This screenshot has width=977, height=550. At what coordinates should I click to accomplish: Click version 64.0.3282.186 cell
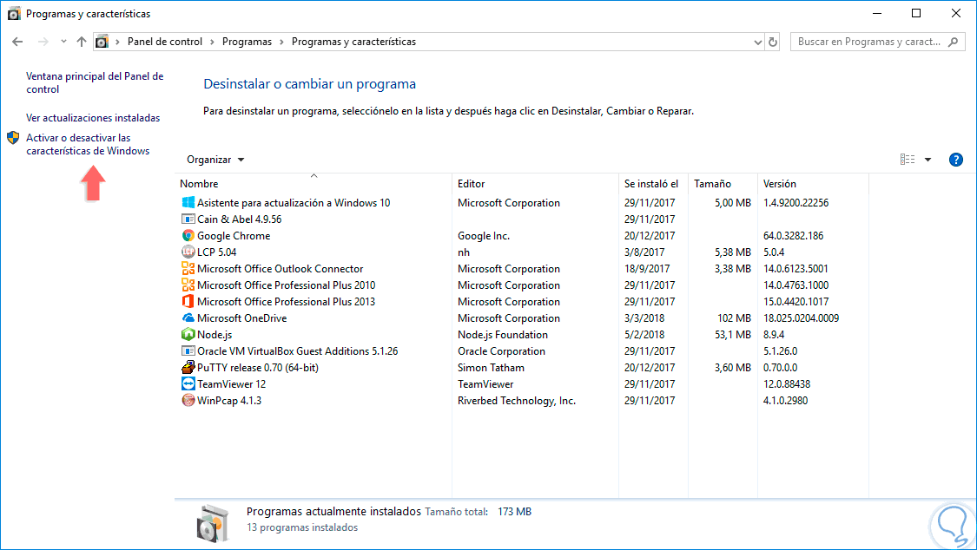793,236
